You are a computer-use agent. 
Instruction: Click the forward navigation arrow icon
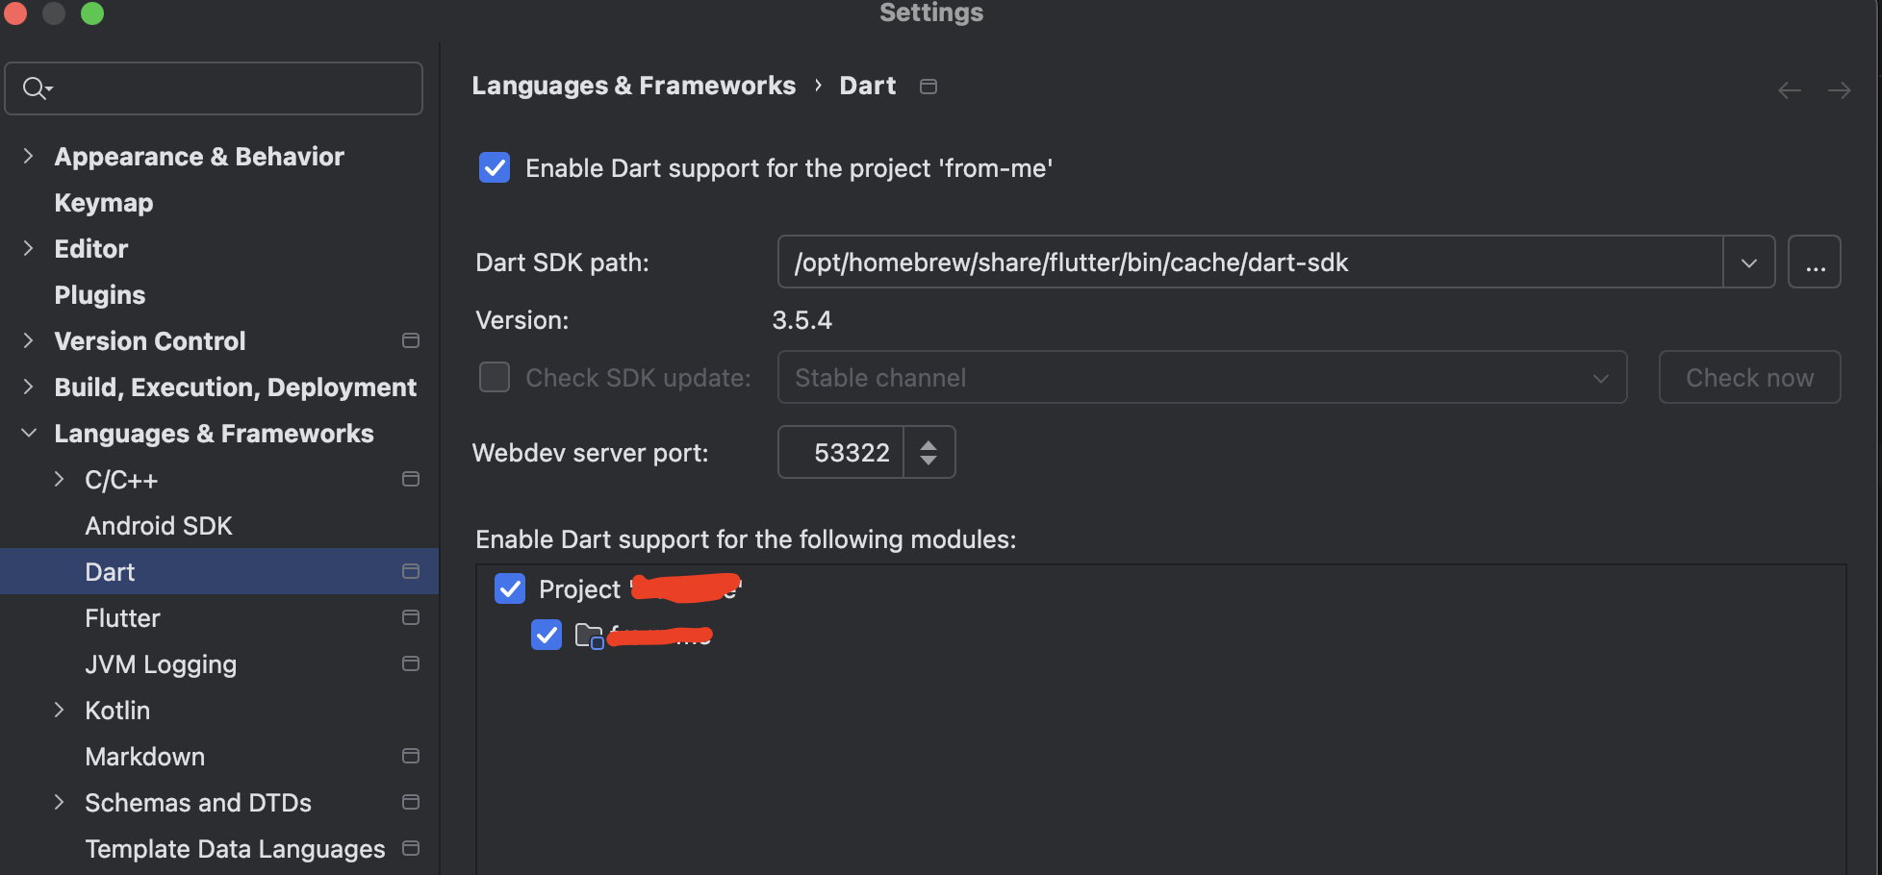pyautogui.click(x=1839, y=90)
